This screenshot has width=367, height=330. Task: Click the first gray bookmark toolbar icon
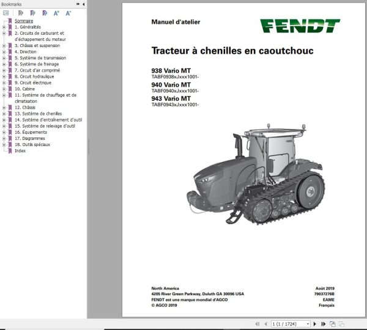click(x=21, y=13)
